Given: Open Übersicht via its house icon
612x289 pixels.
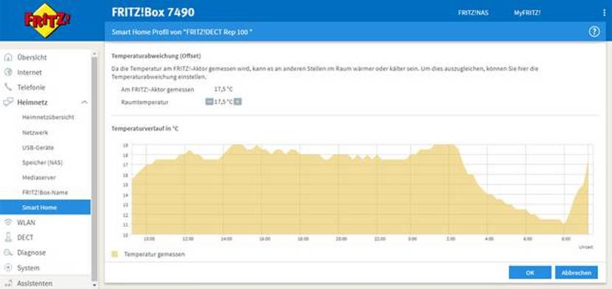Looking at the screenshot, I should pyautogui.click(x=8, y=58).
